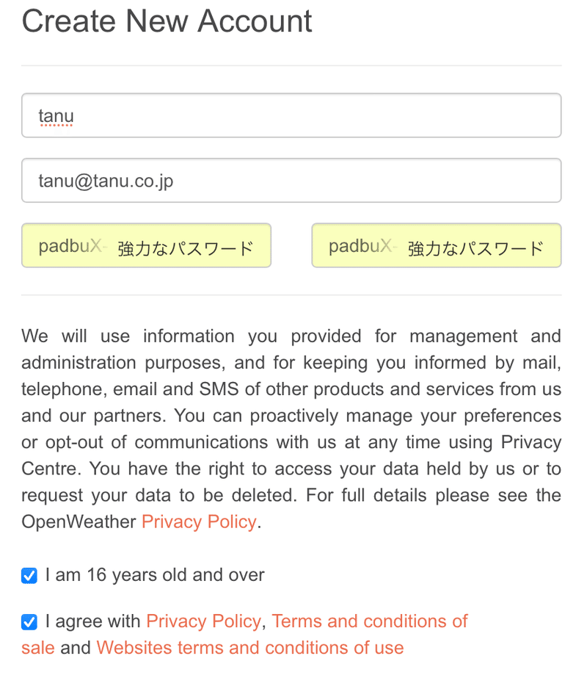Focus the email field with tanu@tanu.co.jp
The height and width of the screenshot is (675, 587).
tap(291, 181)
